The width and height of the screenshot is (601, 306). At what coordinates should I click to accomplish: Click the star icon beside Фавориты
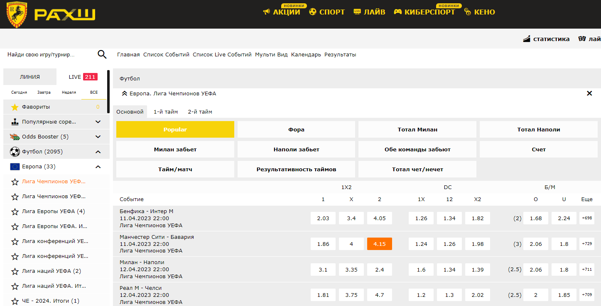click(15, 107)
